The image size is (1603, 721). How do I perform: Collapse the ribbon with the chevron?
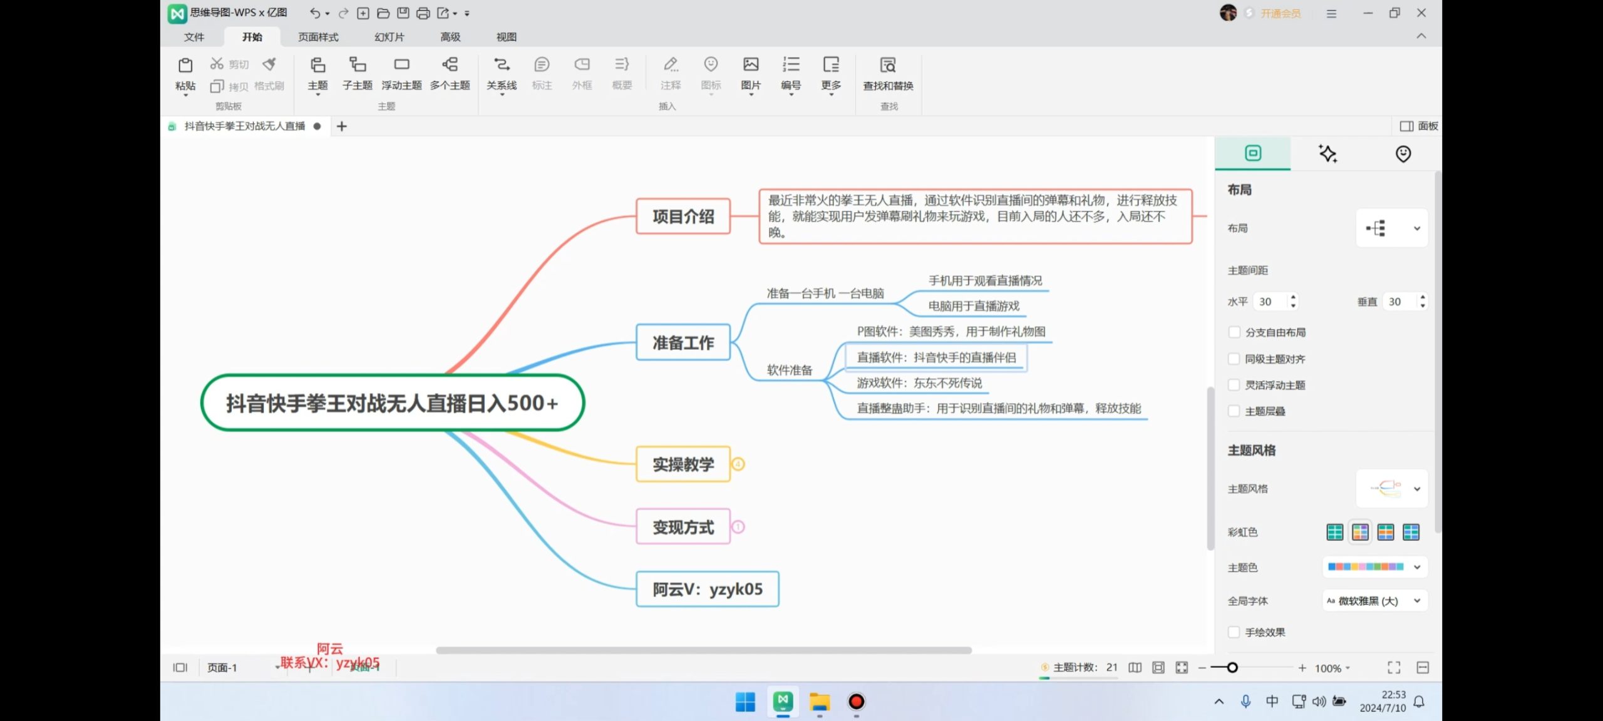(x=1421, y=36)
